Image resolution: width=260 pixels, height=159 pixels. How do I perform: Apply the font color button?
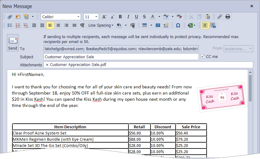point(153,17)
